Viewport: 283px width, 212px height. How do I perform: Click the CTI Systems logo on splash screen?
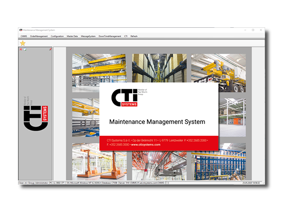[129, 98]
